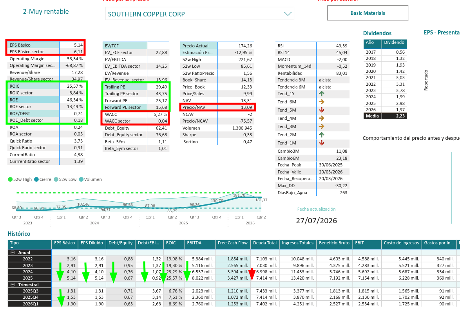The image size is (460, 316).
Task: Toggle the 52w Low legend swatch
Action: click(x=56, y=179)
